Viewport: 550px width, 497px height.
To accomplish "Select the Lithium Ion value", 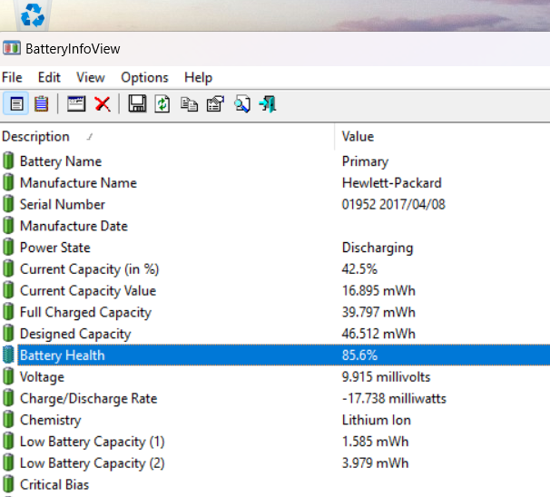I will click(377, 420).
